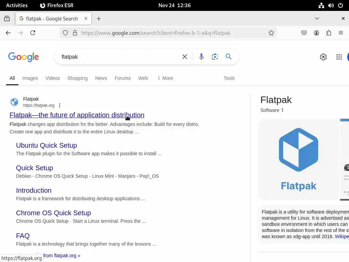349x262 pixels.
Task: Switch to Shopping results tab
Action: click(77, 78)
